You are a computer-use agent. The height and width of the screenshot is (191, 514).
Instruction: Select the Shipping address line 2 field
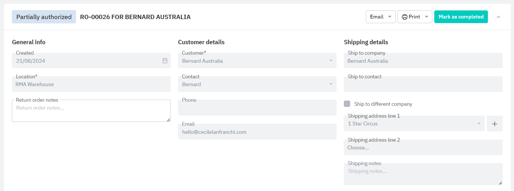pyautogui.click(x=423, y=148)
